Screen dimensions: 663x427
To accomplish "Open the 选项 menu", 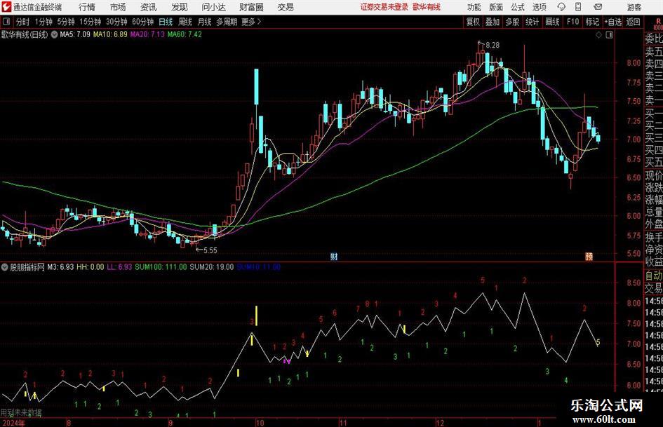I will 539,7.
